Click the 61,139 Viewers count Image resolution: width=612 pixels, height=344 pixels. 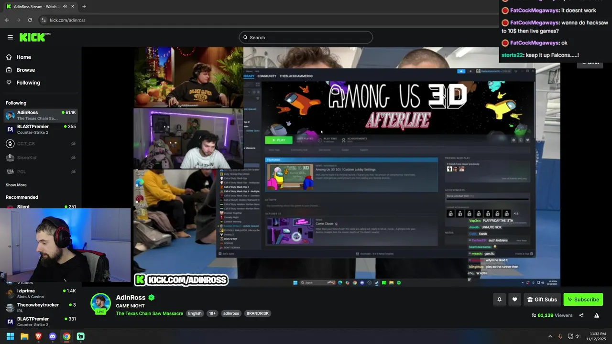552,315
